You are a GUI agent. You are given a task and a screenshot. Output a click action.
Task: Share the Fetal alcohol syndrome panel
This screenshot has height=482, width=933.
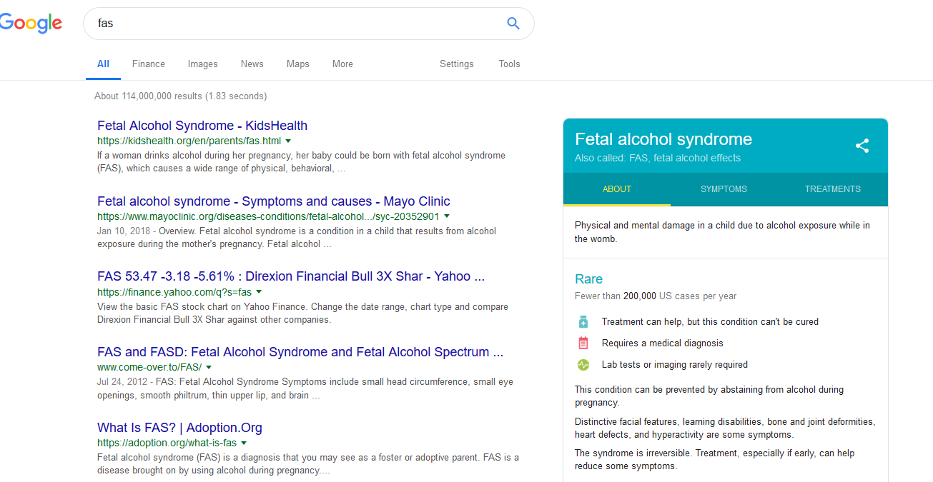(862, 146)
